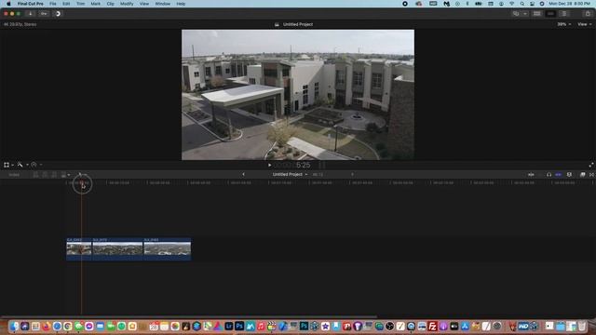Select the third timeline clip
This screenshot has width=596, height=335.
click(168, 248)
